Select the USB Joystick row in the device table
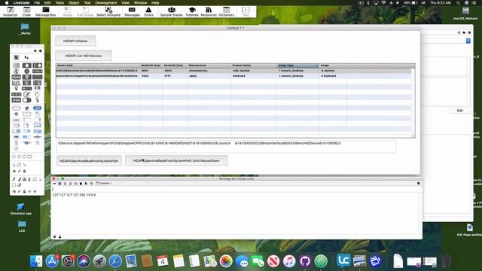482x271 pixels. [x=233, y=71]
